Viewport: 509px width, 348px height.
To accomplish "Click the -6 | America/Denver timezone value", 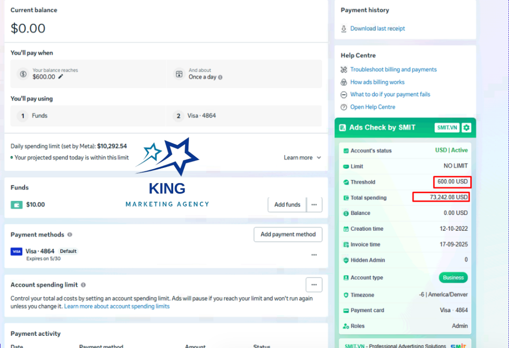I will (x=444, y=295).
